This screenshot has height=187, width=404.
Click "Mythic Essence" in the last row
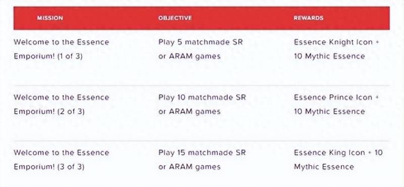(x=324, y=167)
